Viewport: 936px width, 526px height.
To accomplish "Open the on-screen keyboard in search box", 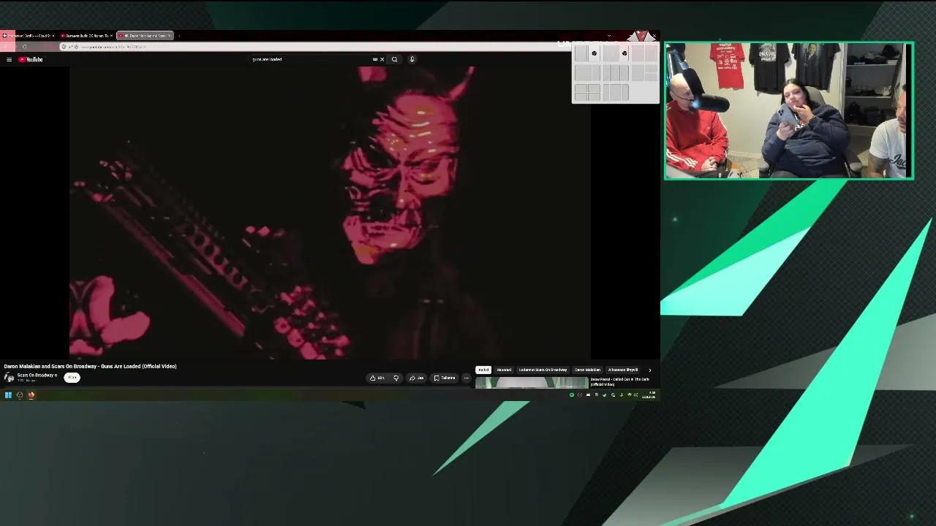I will pyautogui.click(x=375, y=59).
